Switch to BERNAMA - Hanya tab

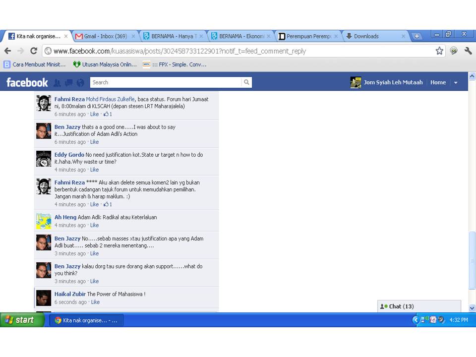tap(173, 36)
